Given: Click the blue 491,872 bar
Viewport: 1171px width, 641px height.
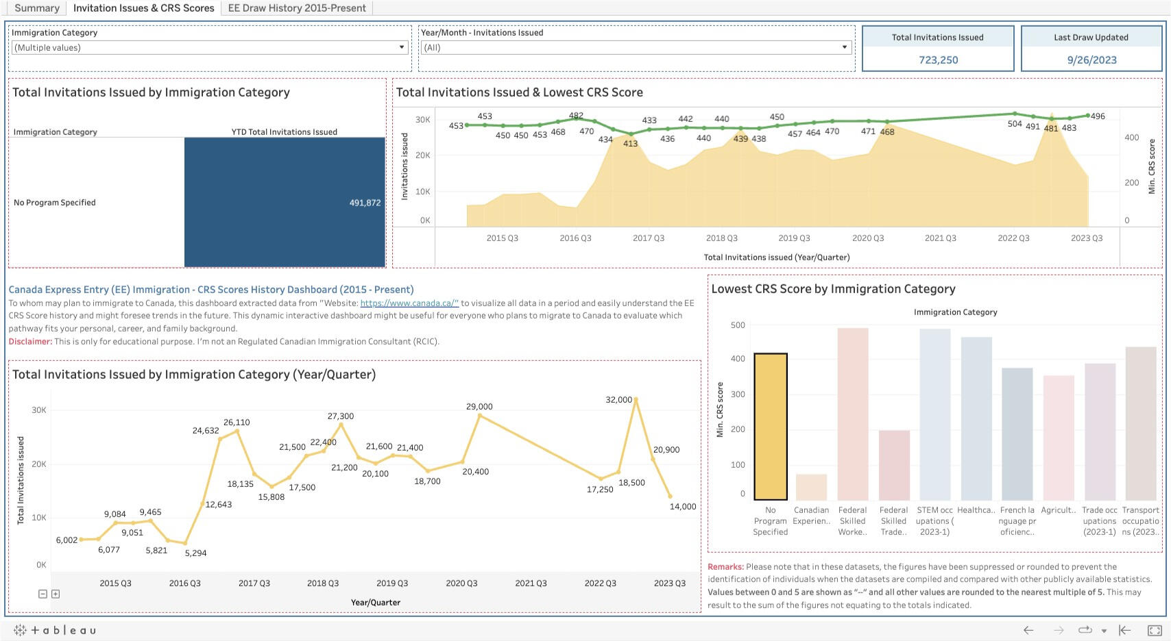Looking at the screenshot, I should (x=285, y=202).
